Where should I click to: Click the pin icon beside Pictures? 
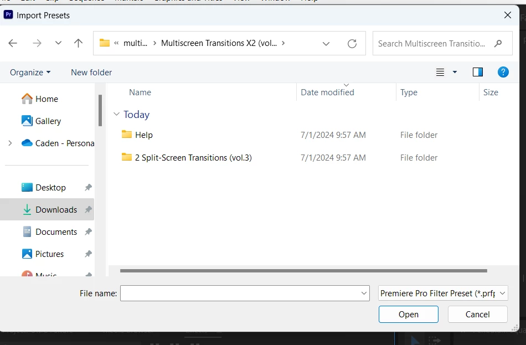(88, 254)
